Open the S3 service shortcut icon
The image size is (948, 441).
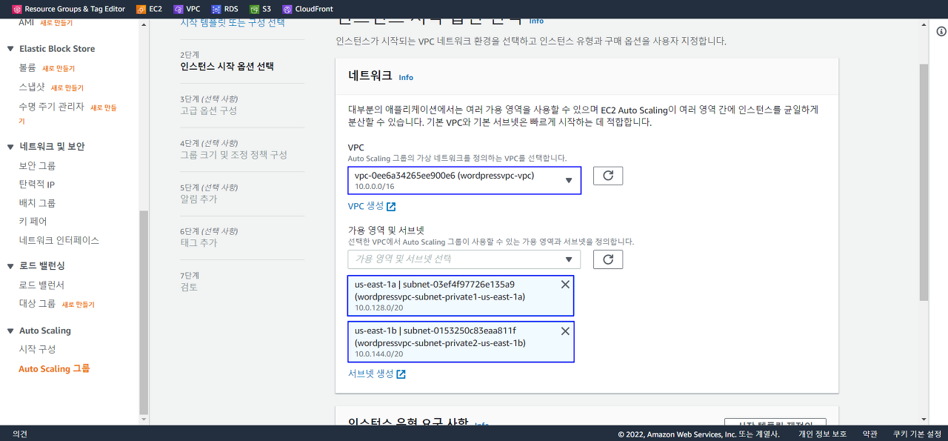tap(254, 9)
